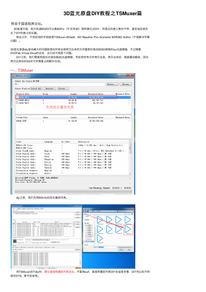This screenshot has height=292, width=206.
Task: Click the Rescan button in BDInfo
Action: click(125, 84)
